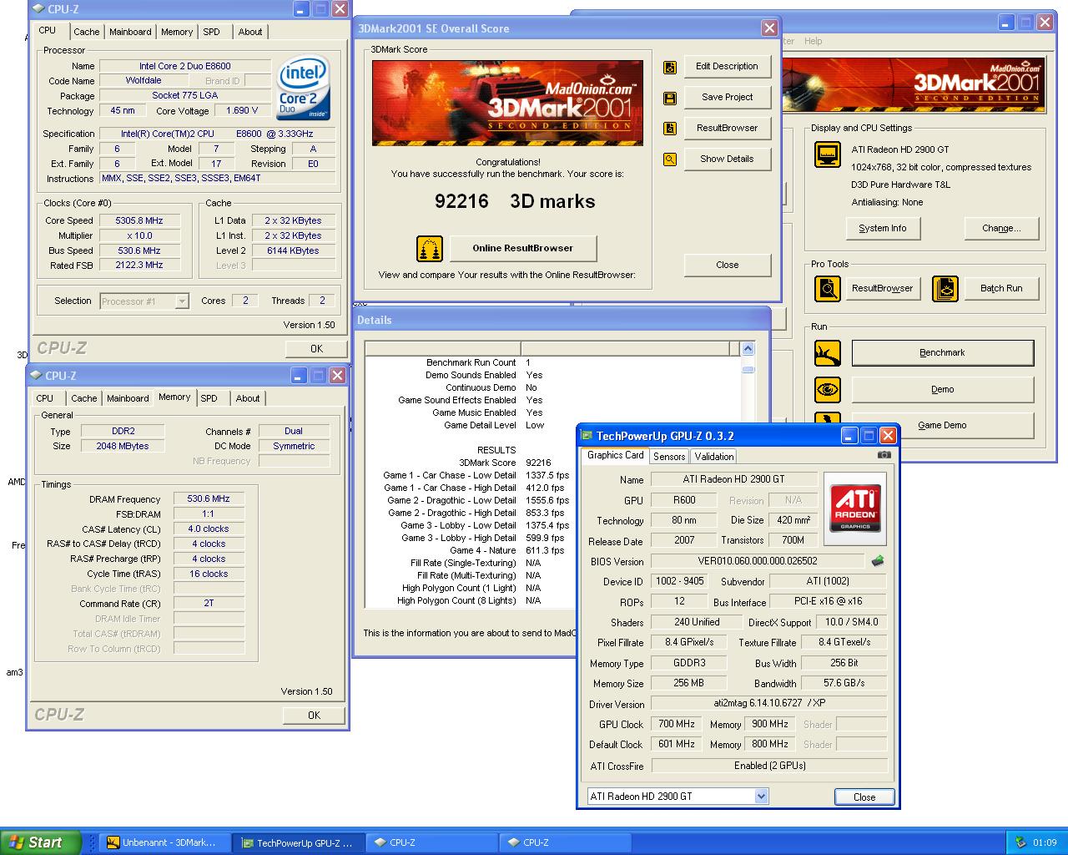Switch to Unbenannt - 3DMark taskbar item
This screenshot has height=855, width=1068.
click(x=164, y=843)
